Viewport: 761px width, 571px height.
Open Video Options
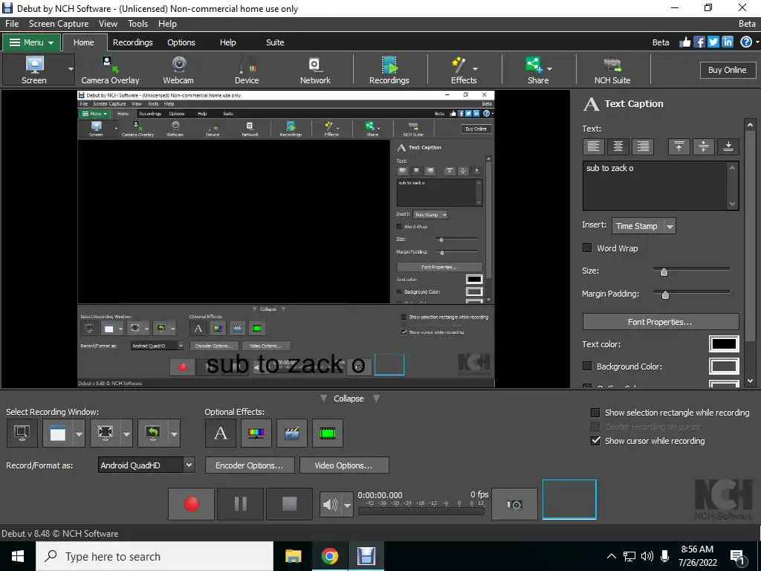point(343,465)
